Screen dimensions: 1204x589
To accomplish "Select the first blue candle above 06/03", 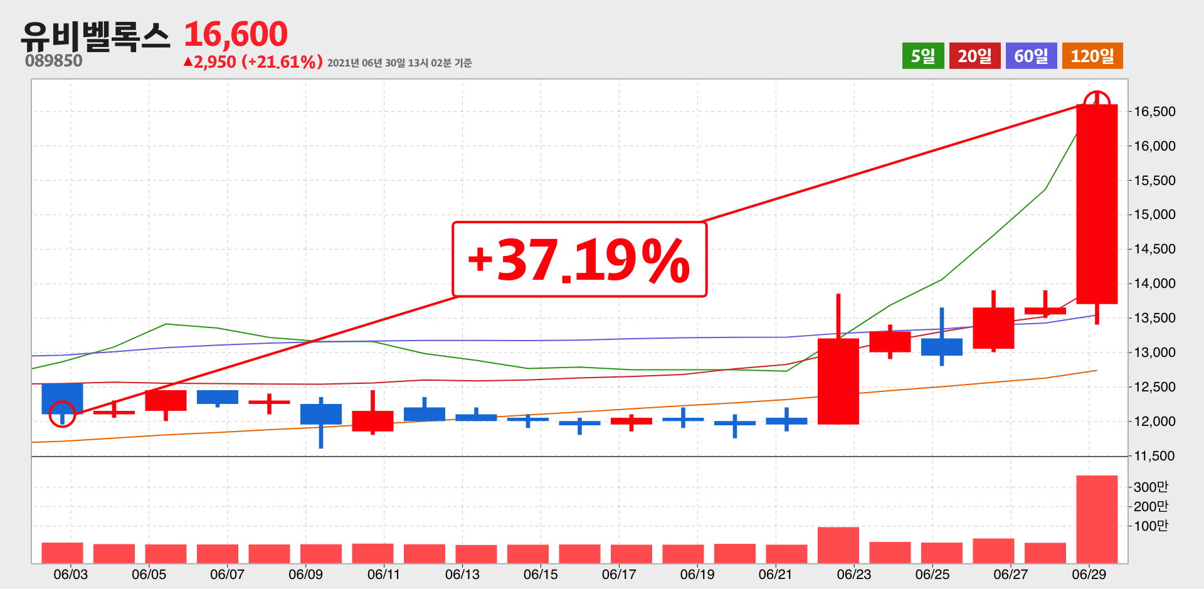I will 62,399.
